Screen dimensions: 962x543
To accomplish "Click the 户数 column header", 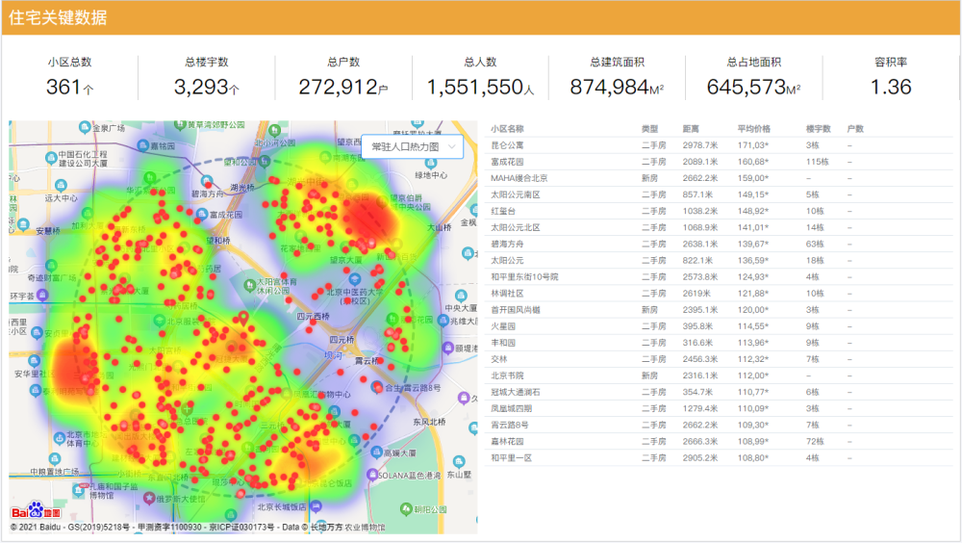I will pyautogui.click(x=855, y=129).
